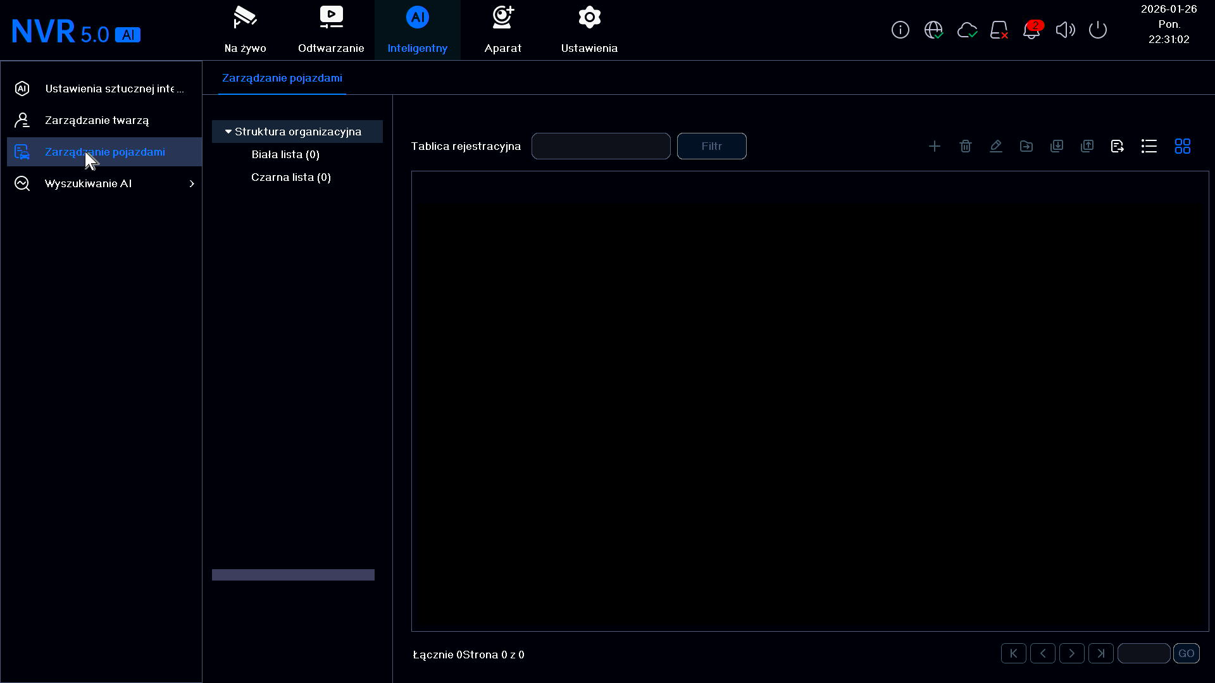Open the Aparat camera section
Viewport: 1215px width, 683px height.
pyautogui.click(x=503, y=30)
